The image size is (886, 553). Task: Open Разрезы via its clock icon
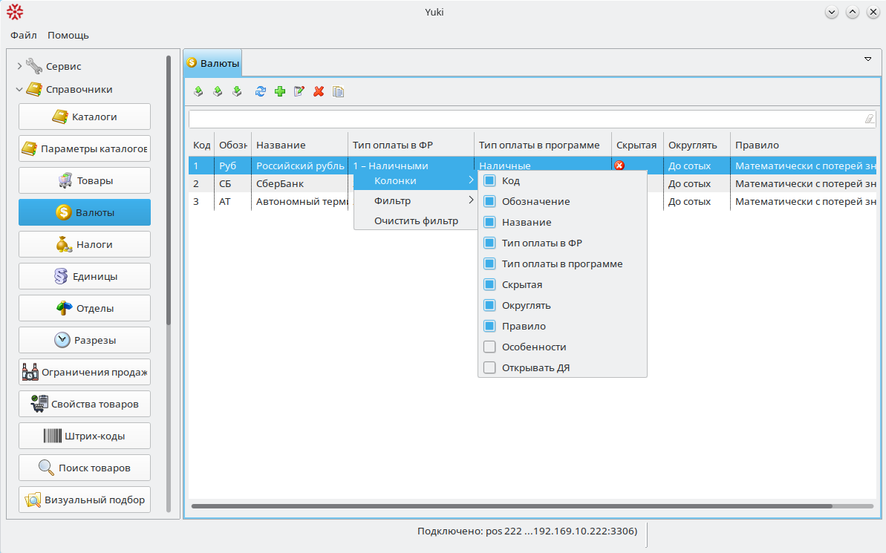[62, 340]
